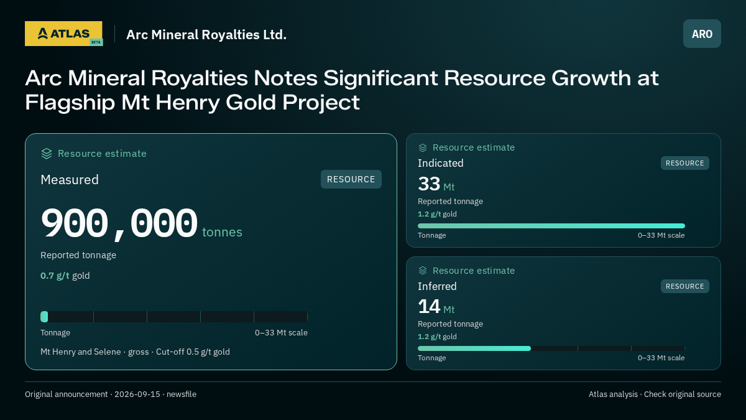Viewport: 746px width, 420px height.
Task: Click the Inferred tonnage progress bar
Action: 551,348
